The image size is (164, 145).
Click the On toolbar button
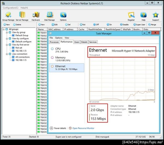point(109,25)
